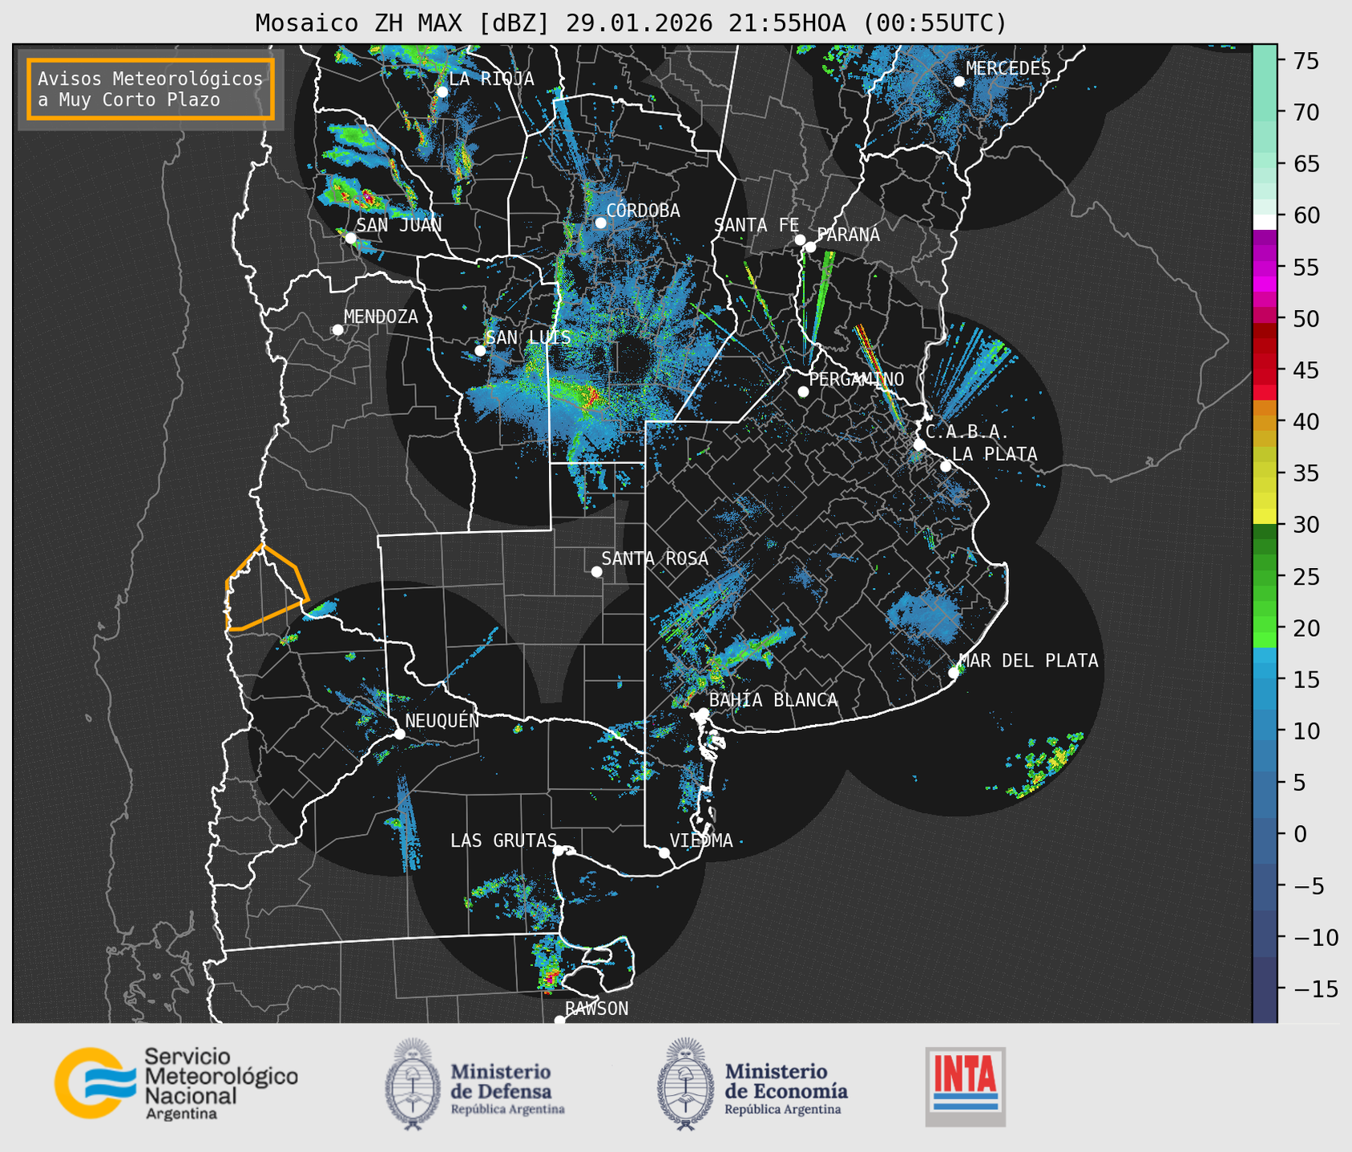Click the Bahía Blanca city marker

point(703,713)
